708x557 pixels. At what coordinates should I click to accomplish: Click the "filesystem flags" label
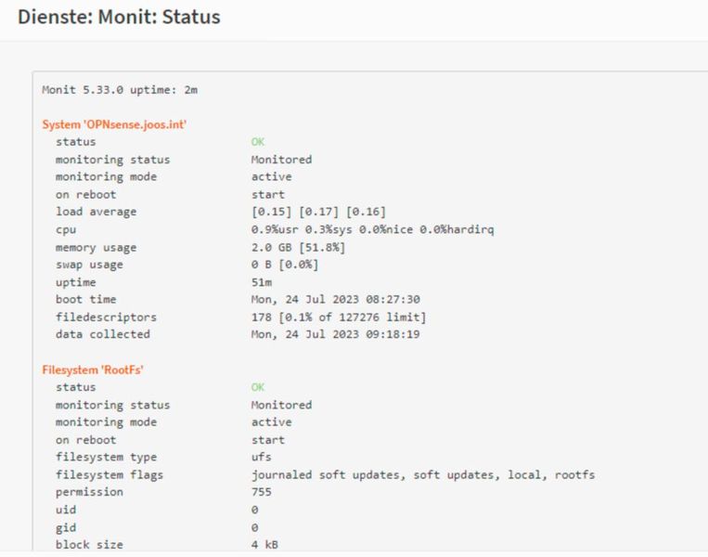[109, 475]
